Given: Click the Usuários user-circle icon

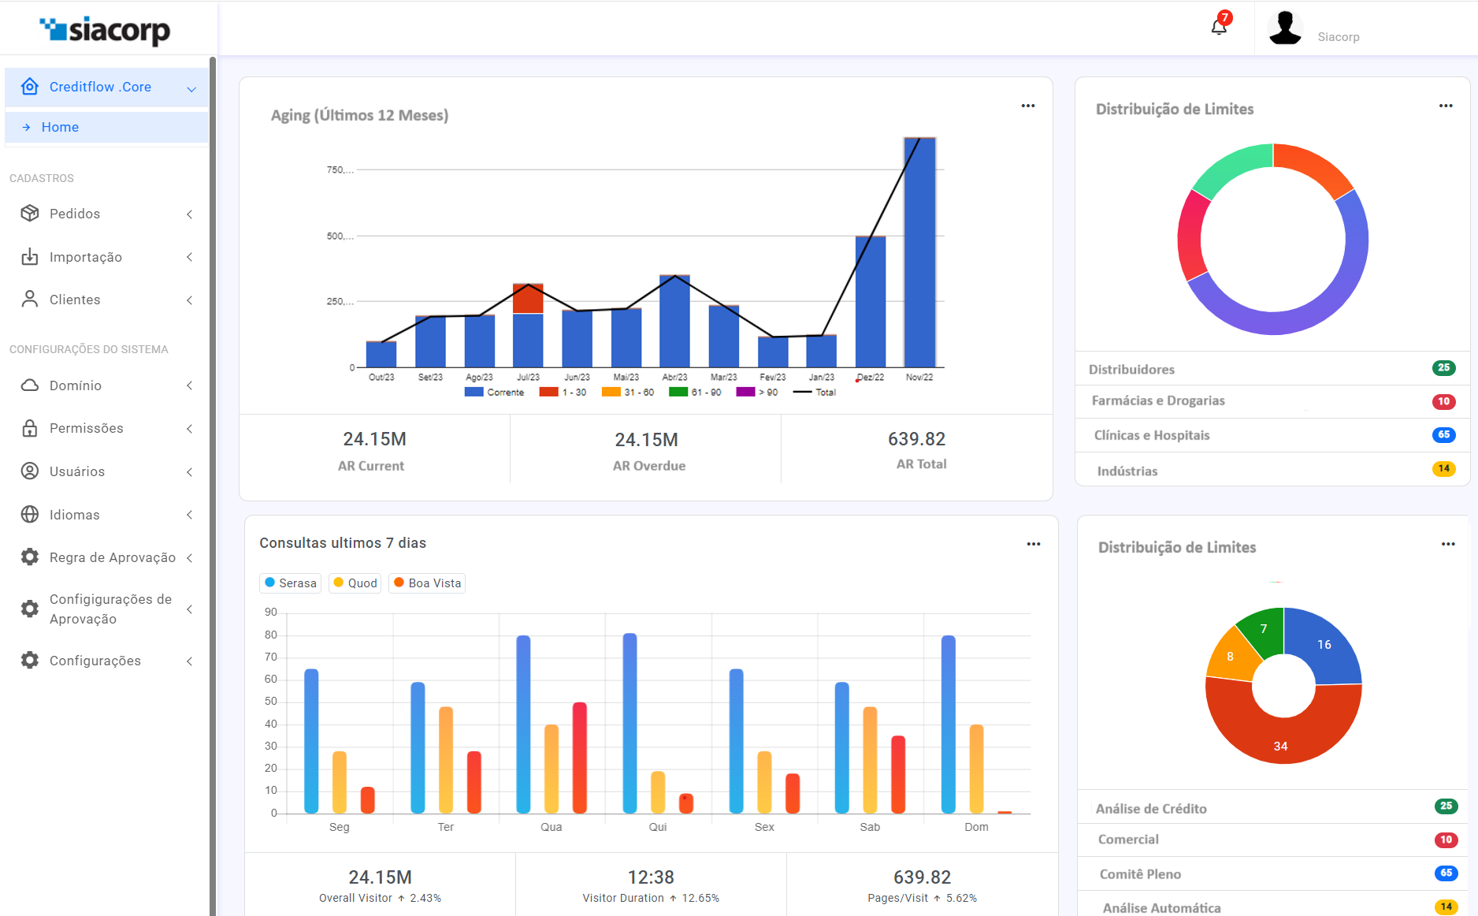Looking at the screenshot, I should pos(30,471).
